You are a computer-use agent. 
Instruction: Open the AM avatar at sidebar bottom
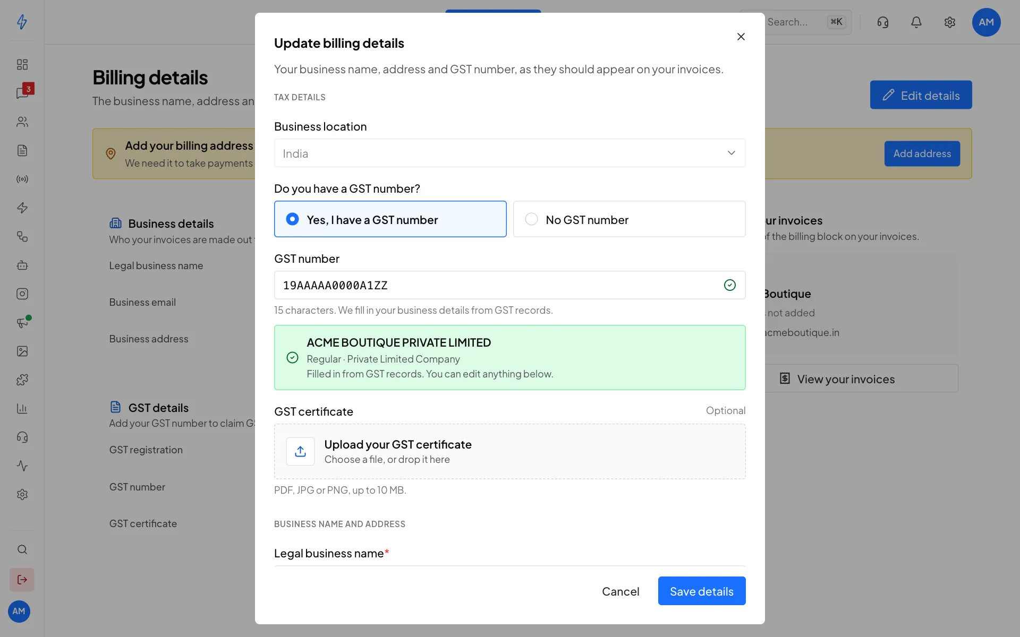(x=19, y=612)
